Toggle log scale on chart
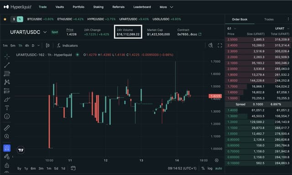Image resolution: width=292 pixels, height=175 pixels. (210, 168)
